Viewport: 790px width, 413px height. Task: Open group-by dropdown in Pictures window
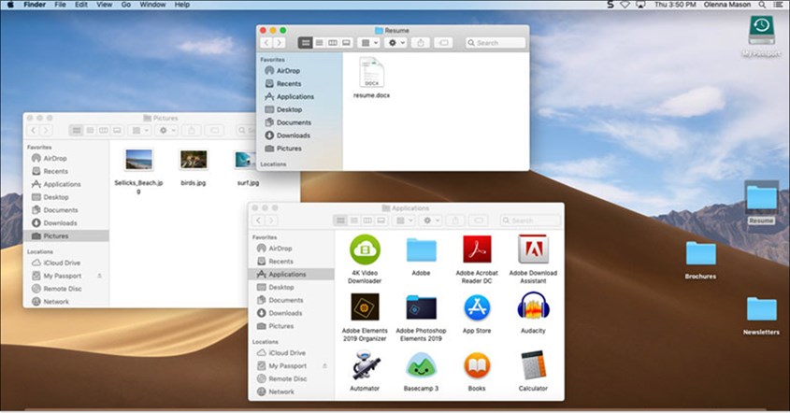pyautogui.click(x=140, y=131)
